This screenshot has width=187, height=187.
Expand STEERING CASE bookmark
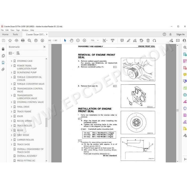(x=11, y=61)
